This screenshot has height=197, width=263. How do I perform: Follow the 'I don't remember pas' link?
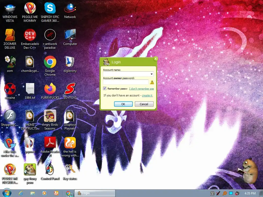pyautogui.click(x=142, y=88)
